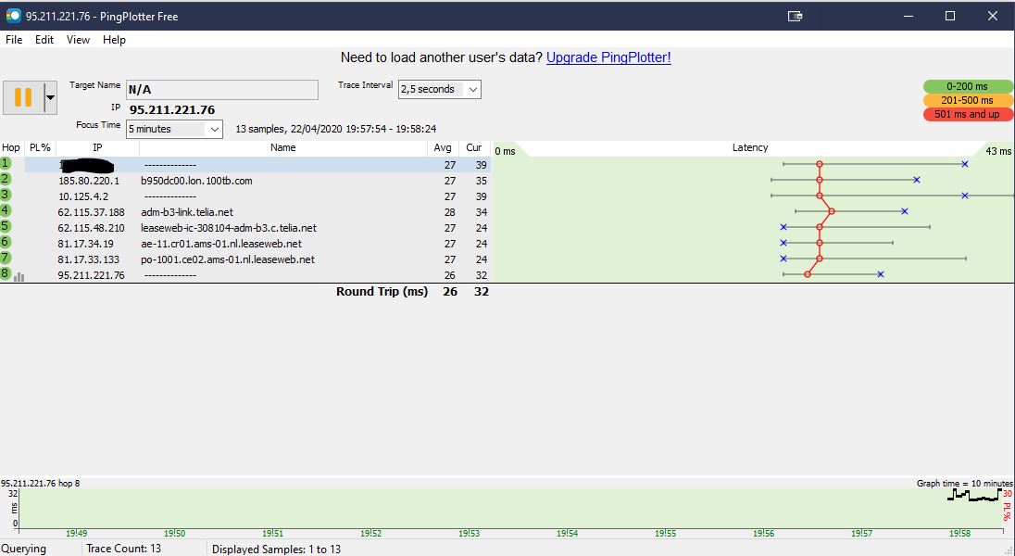Click the green 0-200 ms legend swatch
This screenshot has height=556, width=1015.
tap(968, 86)
